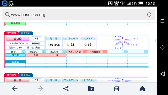This screenshot has height=95, width=168.
Task: Tap the 150 km/h speed value
Action: [54, 45]
